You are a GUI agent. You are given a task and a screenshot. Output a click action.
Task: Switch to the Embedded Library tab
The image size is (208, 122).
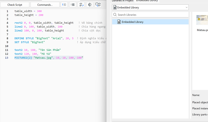click(x=147, y=1)
